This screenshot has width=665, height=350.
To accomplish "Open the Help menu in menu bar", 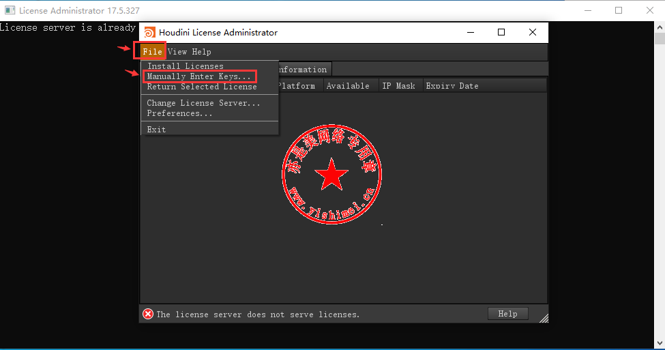I will [201, 52].
